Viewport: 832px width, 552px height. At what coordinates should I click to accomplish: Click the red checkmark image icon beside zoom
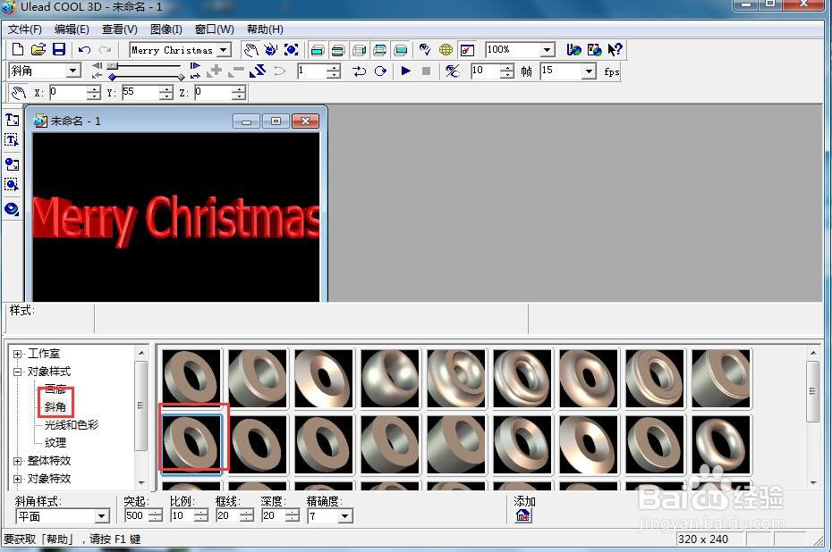click(x=467, y=50)
